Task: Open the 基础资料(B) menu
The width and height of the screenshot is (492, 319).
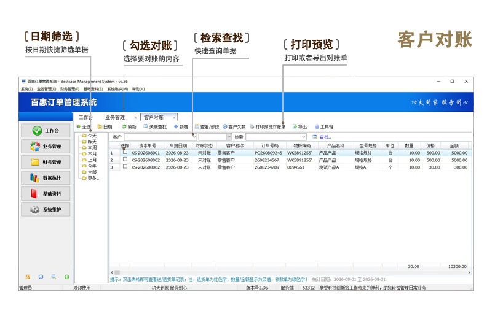Action: click(x=93, y=89)
